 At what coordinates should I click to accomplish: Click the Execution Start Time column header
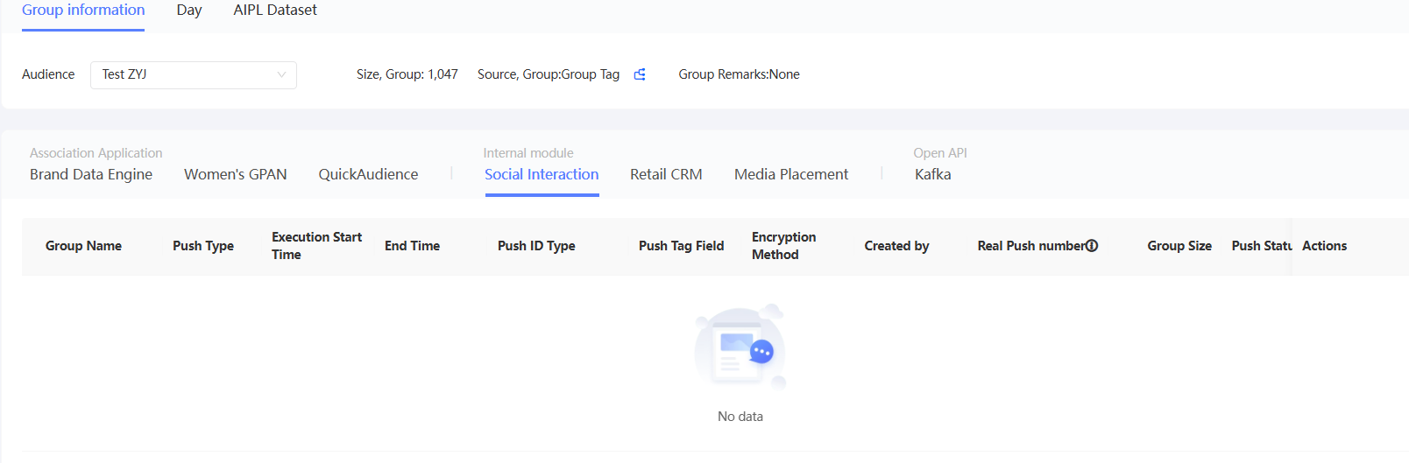[x=316, y=246]
